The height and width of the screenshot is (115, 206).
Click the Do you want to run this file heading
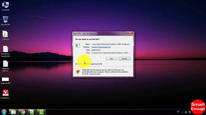tap(88, 39)
